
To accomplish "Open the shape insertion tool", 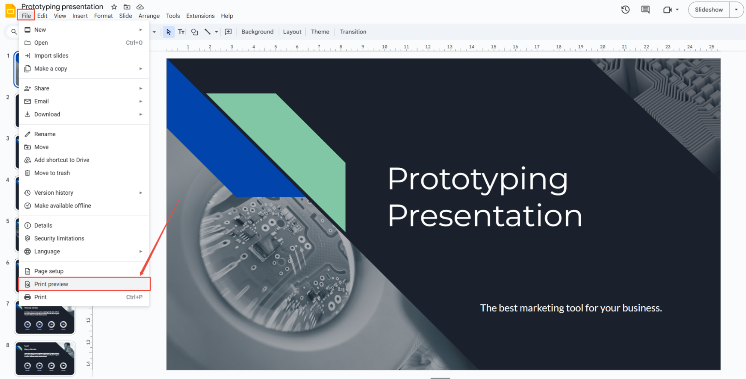I will (x=194, y=32).
